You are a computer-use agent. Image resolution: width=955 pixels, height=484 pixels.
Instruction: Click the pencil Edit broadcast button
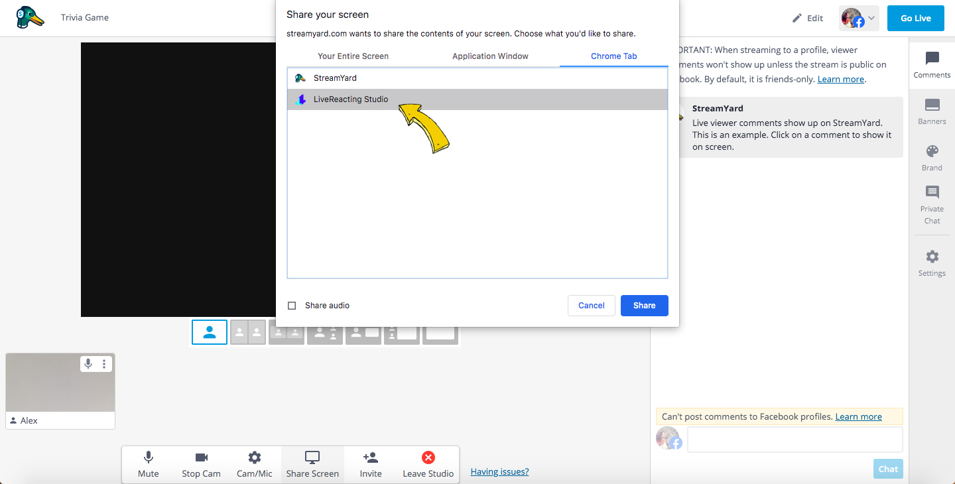(x=808, y=18)
